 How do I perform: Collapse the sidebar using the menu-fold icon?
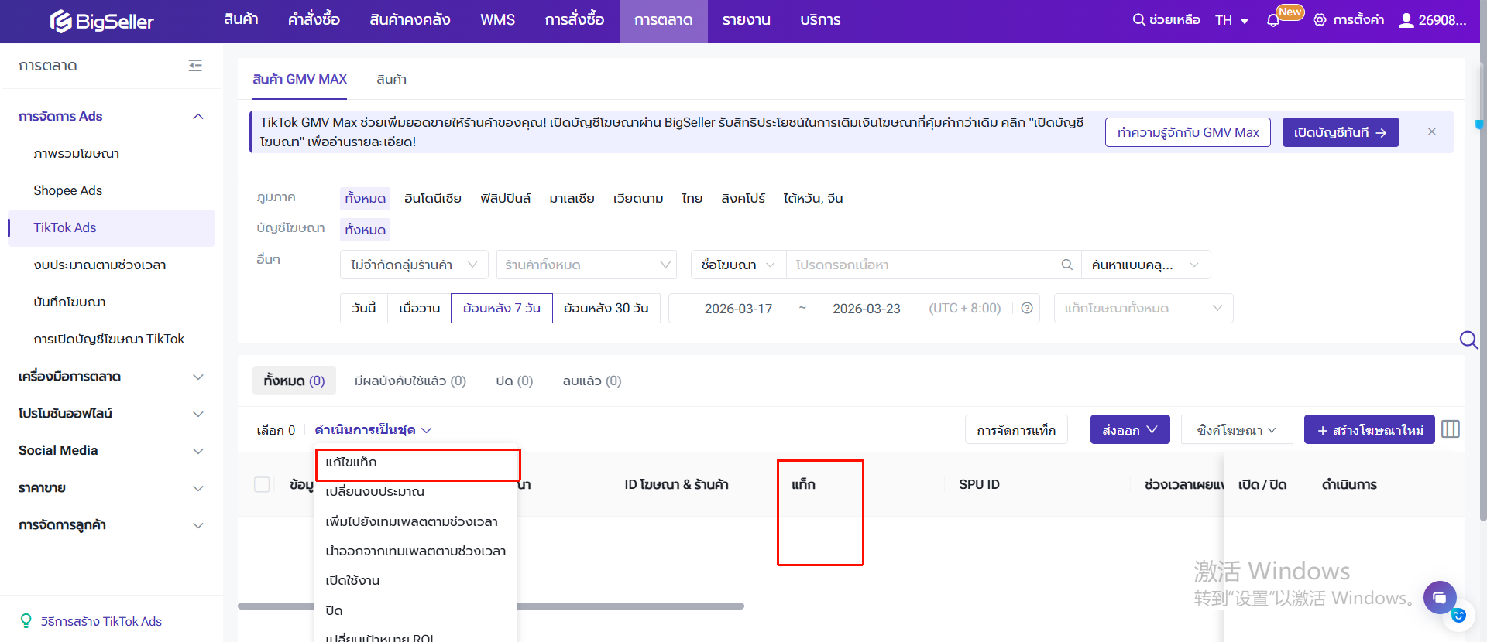coord(195,66)
